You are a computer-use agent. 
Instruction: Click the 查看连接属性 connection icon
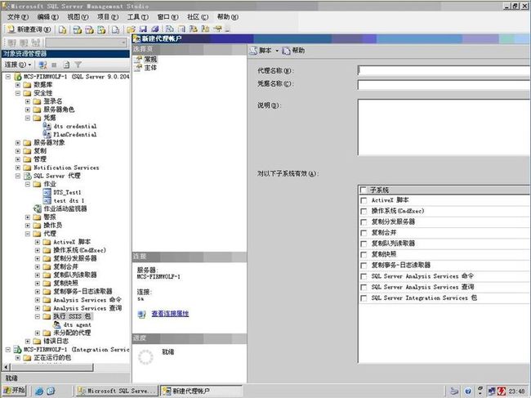(141, 314)
